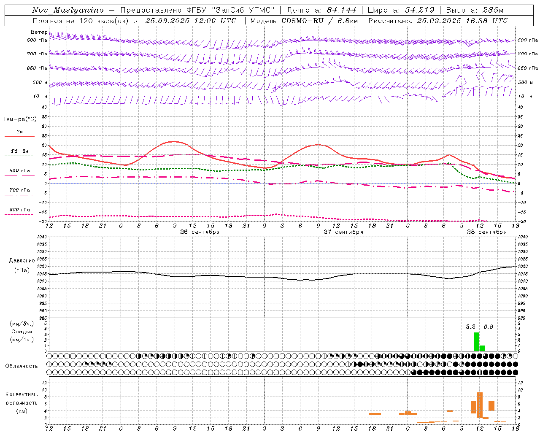Click the "28 сентября" date label
Image resolution: width=540 pixels, height=432 pixels.
[486, 232]
